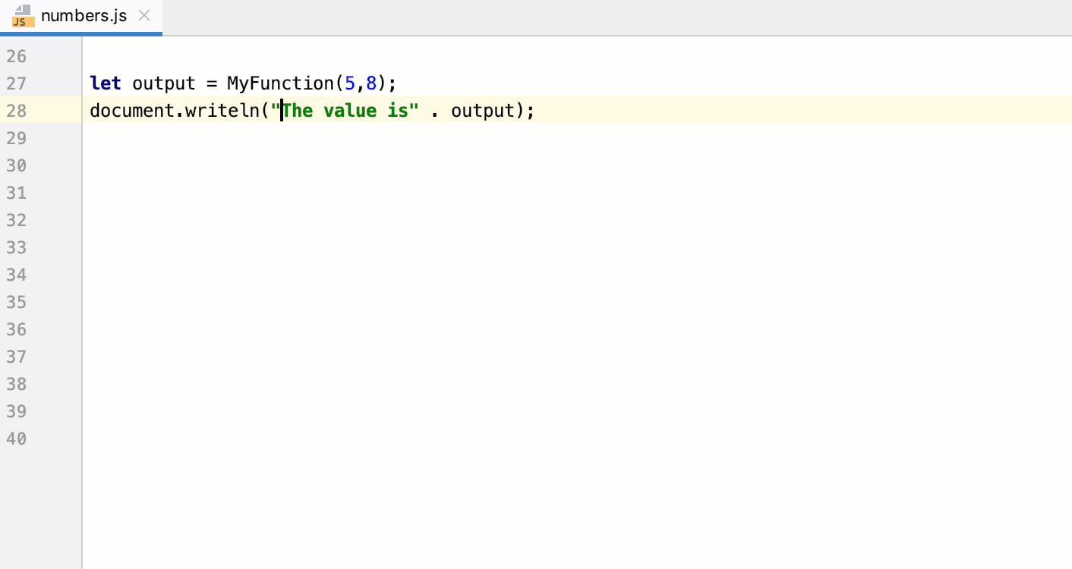Screen dimensions: 1072x569
Task: Place cursor inside MyFunction call name
Action: click(x=281, y=83)
